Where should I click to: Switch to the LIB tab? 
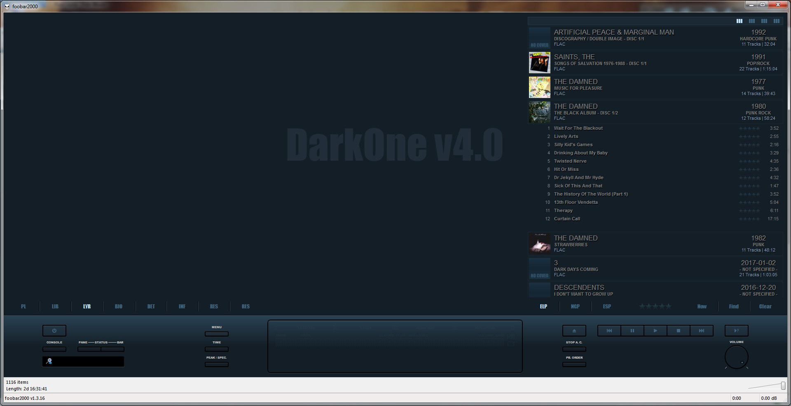(x=55, y=306)
